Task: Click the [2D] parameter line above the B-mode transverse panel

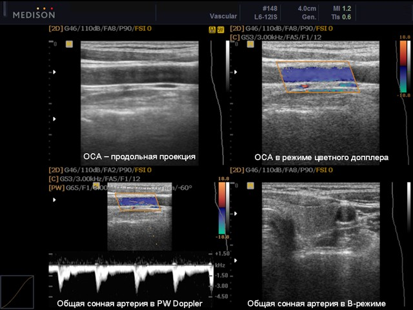Action: (281, 170)
